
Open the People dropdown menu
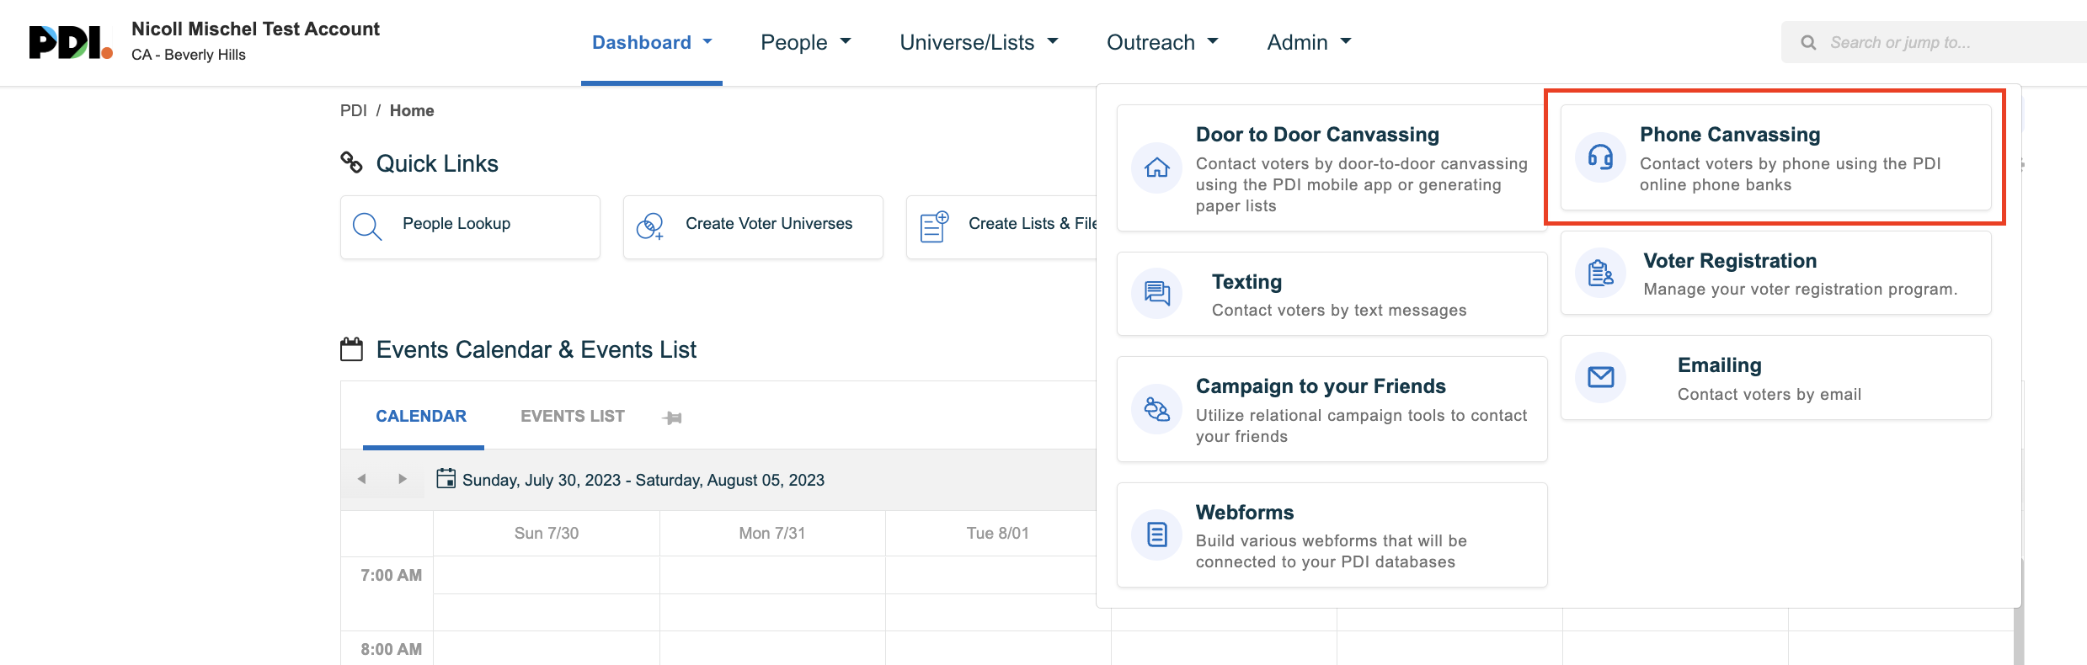[806, 42]
